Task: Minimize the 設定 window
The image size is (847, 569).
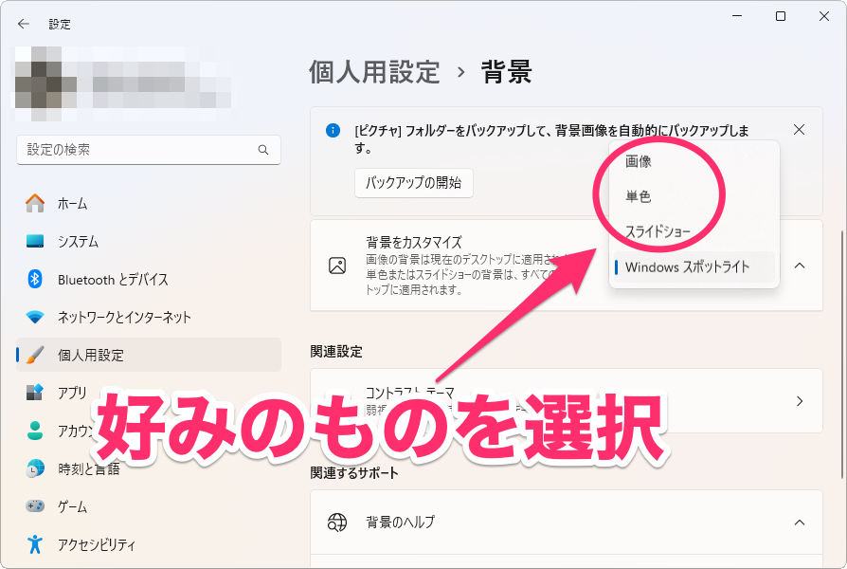Action: coord(737,16)
